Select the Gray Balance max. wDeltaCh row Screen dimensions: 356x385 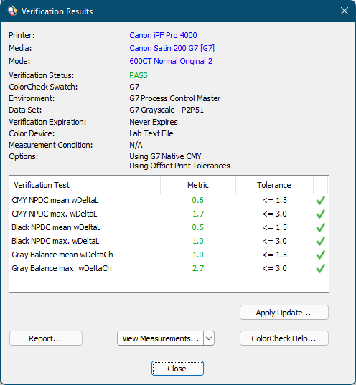click(169, 268)
